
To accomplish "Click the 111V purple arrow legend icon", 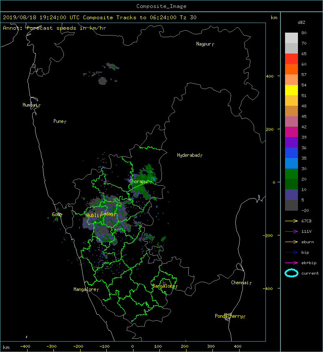I will (291, 232).
